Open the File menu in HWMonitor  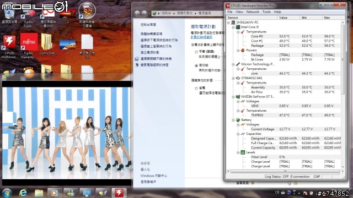click(x=230, y=12)
